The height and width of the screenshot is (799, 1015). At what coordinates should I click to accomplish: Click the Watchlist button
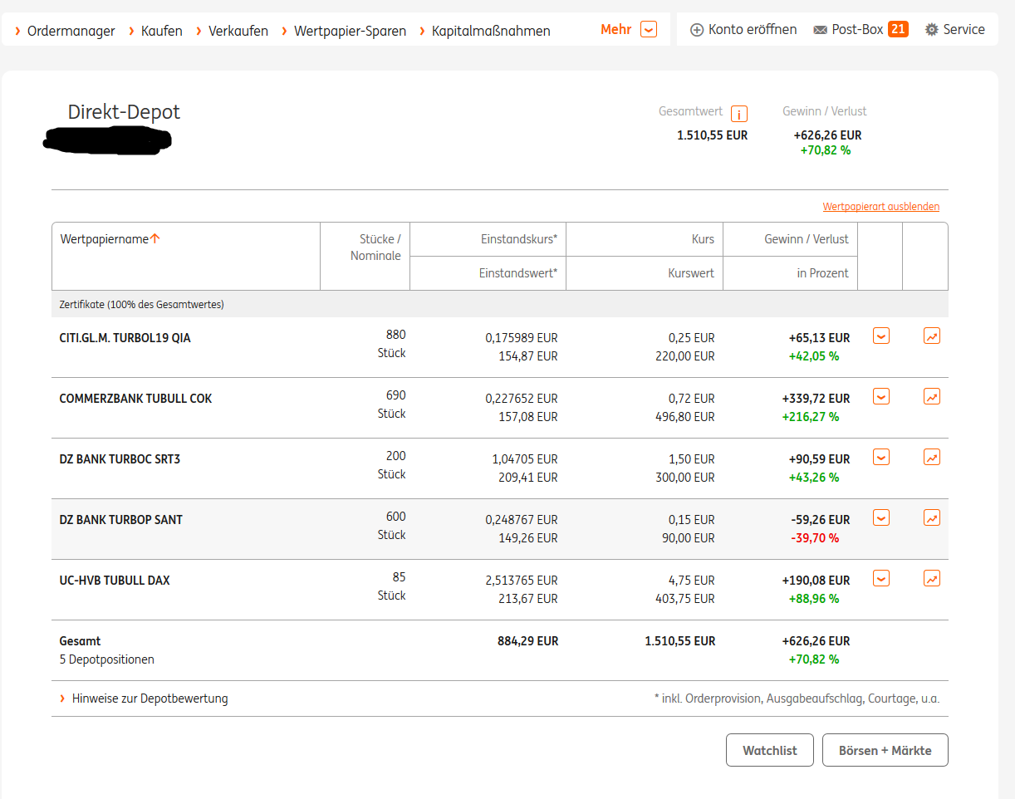coord(769,750)
